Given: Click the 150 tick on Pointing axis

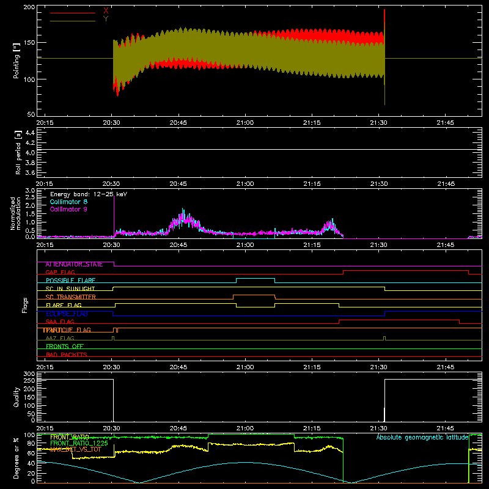Looking at the screenshot, I should [29, 42].
